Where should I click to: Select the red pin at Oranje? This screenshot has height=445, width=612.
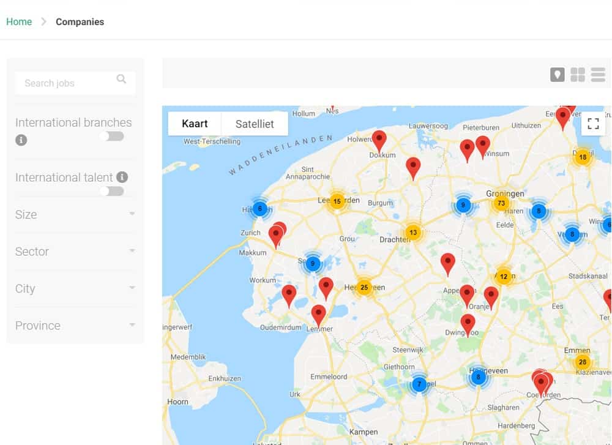point(491,298)
